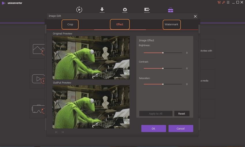Click Cancel in Image Edit dialog
Viewport: 245px width, 147px height.
point(181,129)
